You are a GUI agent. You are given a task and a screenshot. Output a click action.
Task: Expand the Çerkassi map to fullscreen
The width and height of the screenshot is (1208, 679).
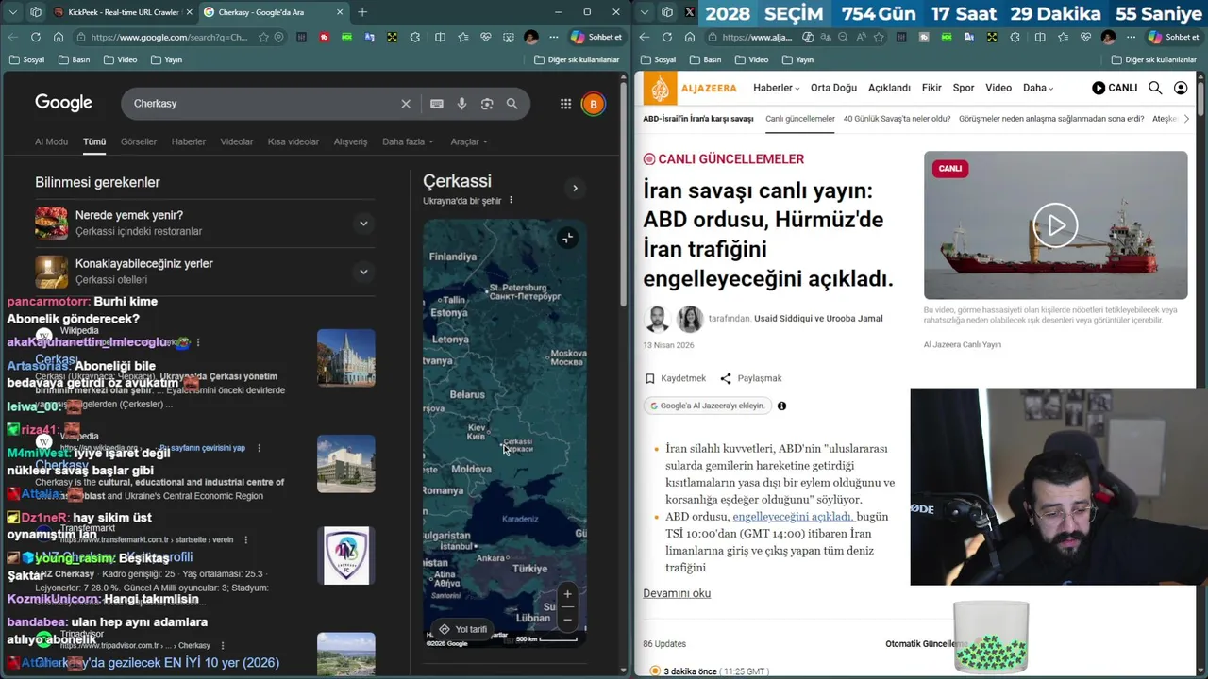point(567,238)
